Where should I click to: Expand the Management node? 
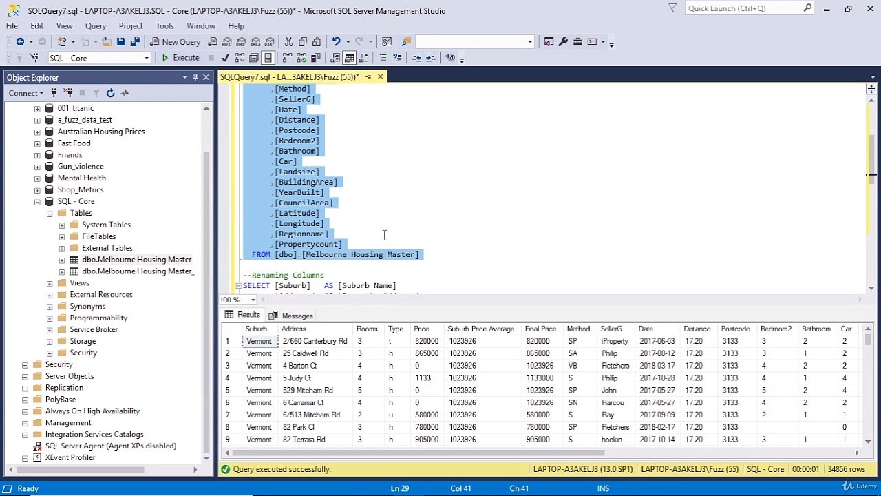25,423
